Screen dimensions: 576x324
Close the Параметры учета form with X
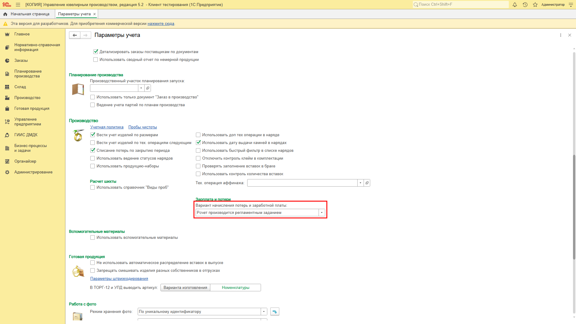tap(570, 35)
